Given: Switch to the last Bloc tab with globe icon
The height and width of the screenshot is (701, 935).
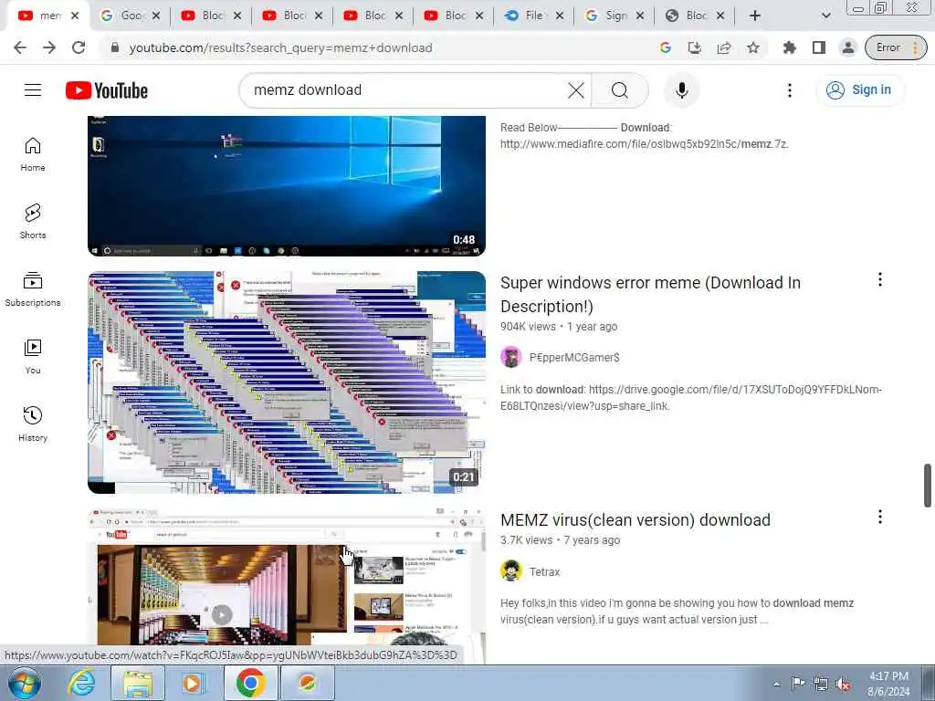Looking at the screenshot, I should point(695,16).
